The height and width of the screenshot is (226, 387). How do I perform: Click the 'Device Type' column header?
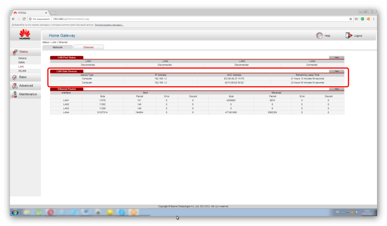[x=87, y=75]
